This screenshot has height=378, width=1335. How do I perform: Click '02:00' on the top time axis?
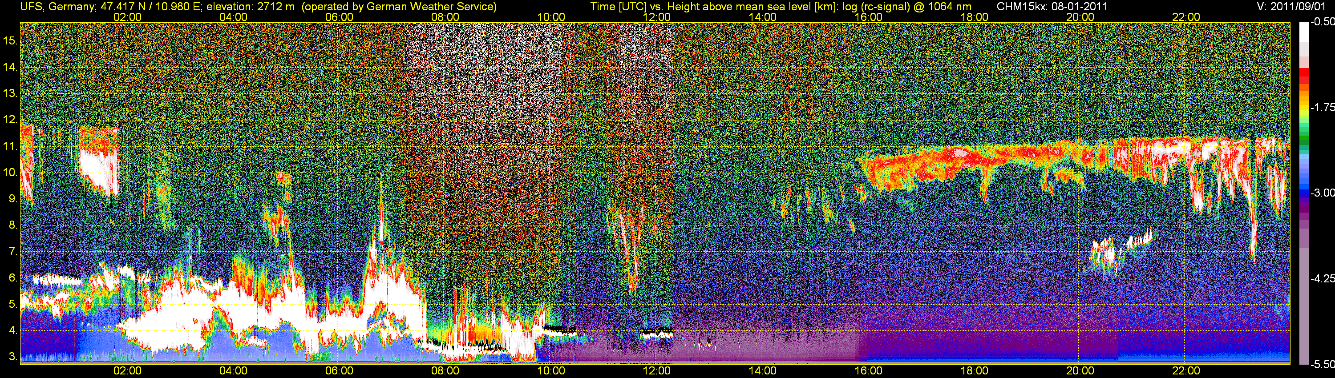tap(127, 17)
